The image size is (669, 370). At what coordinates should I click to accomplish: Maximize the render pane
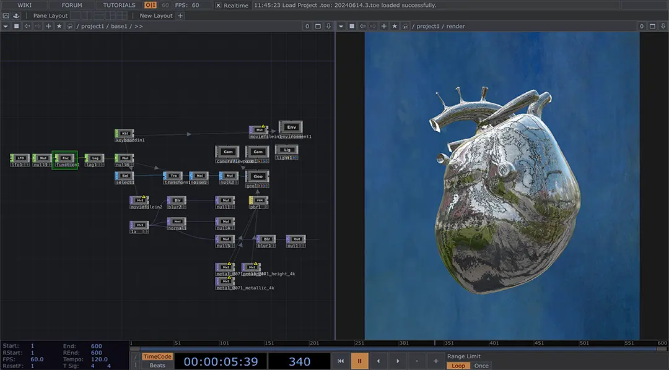(x=652, y=26)
